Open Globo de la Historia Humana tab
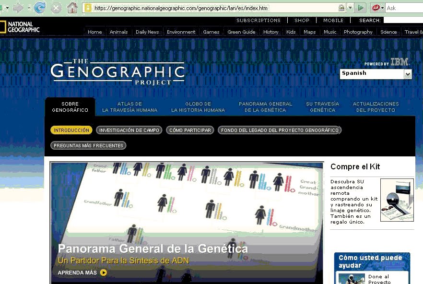 tap(198, 107)
